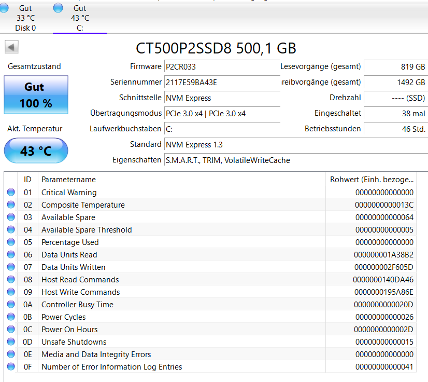Screen dimensions: 428x382
Task: Click status orb of Power Cycles row
Action: (11, 317)
